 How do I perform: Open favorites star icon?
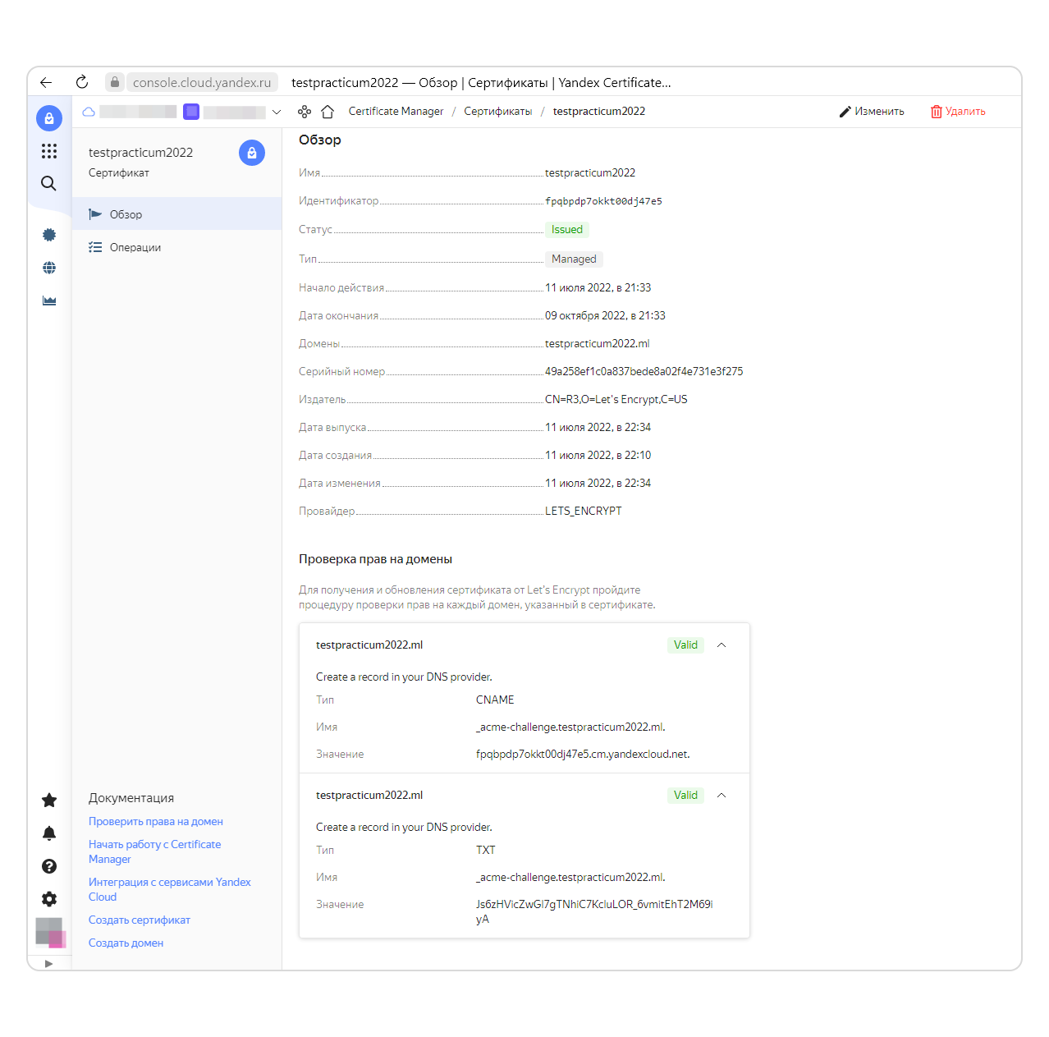49,800
